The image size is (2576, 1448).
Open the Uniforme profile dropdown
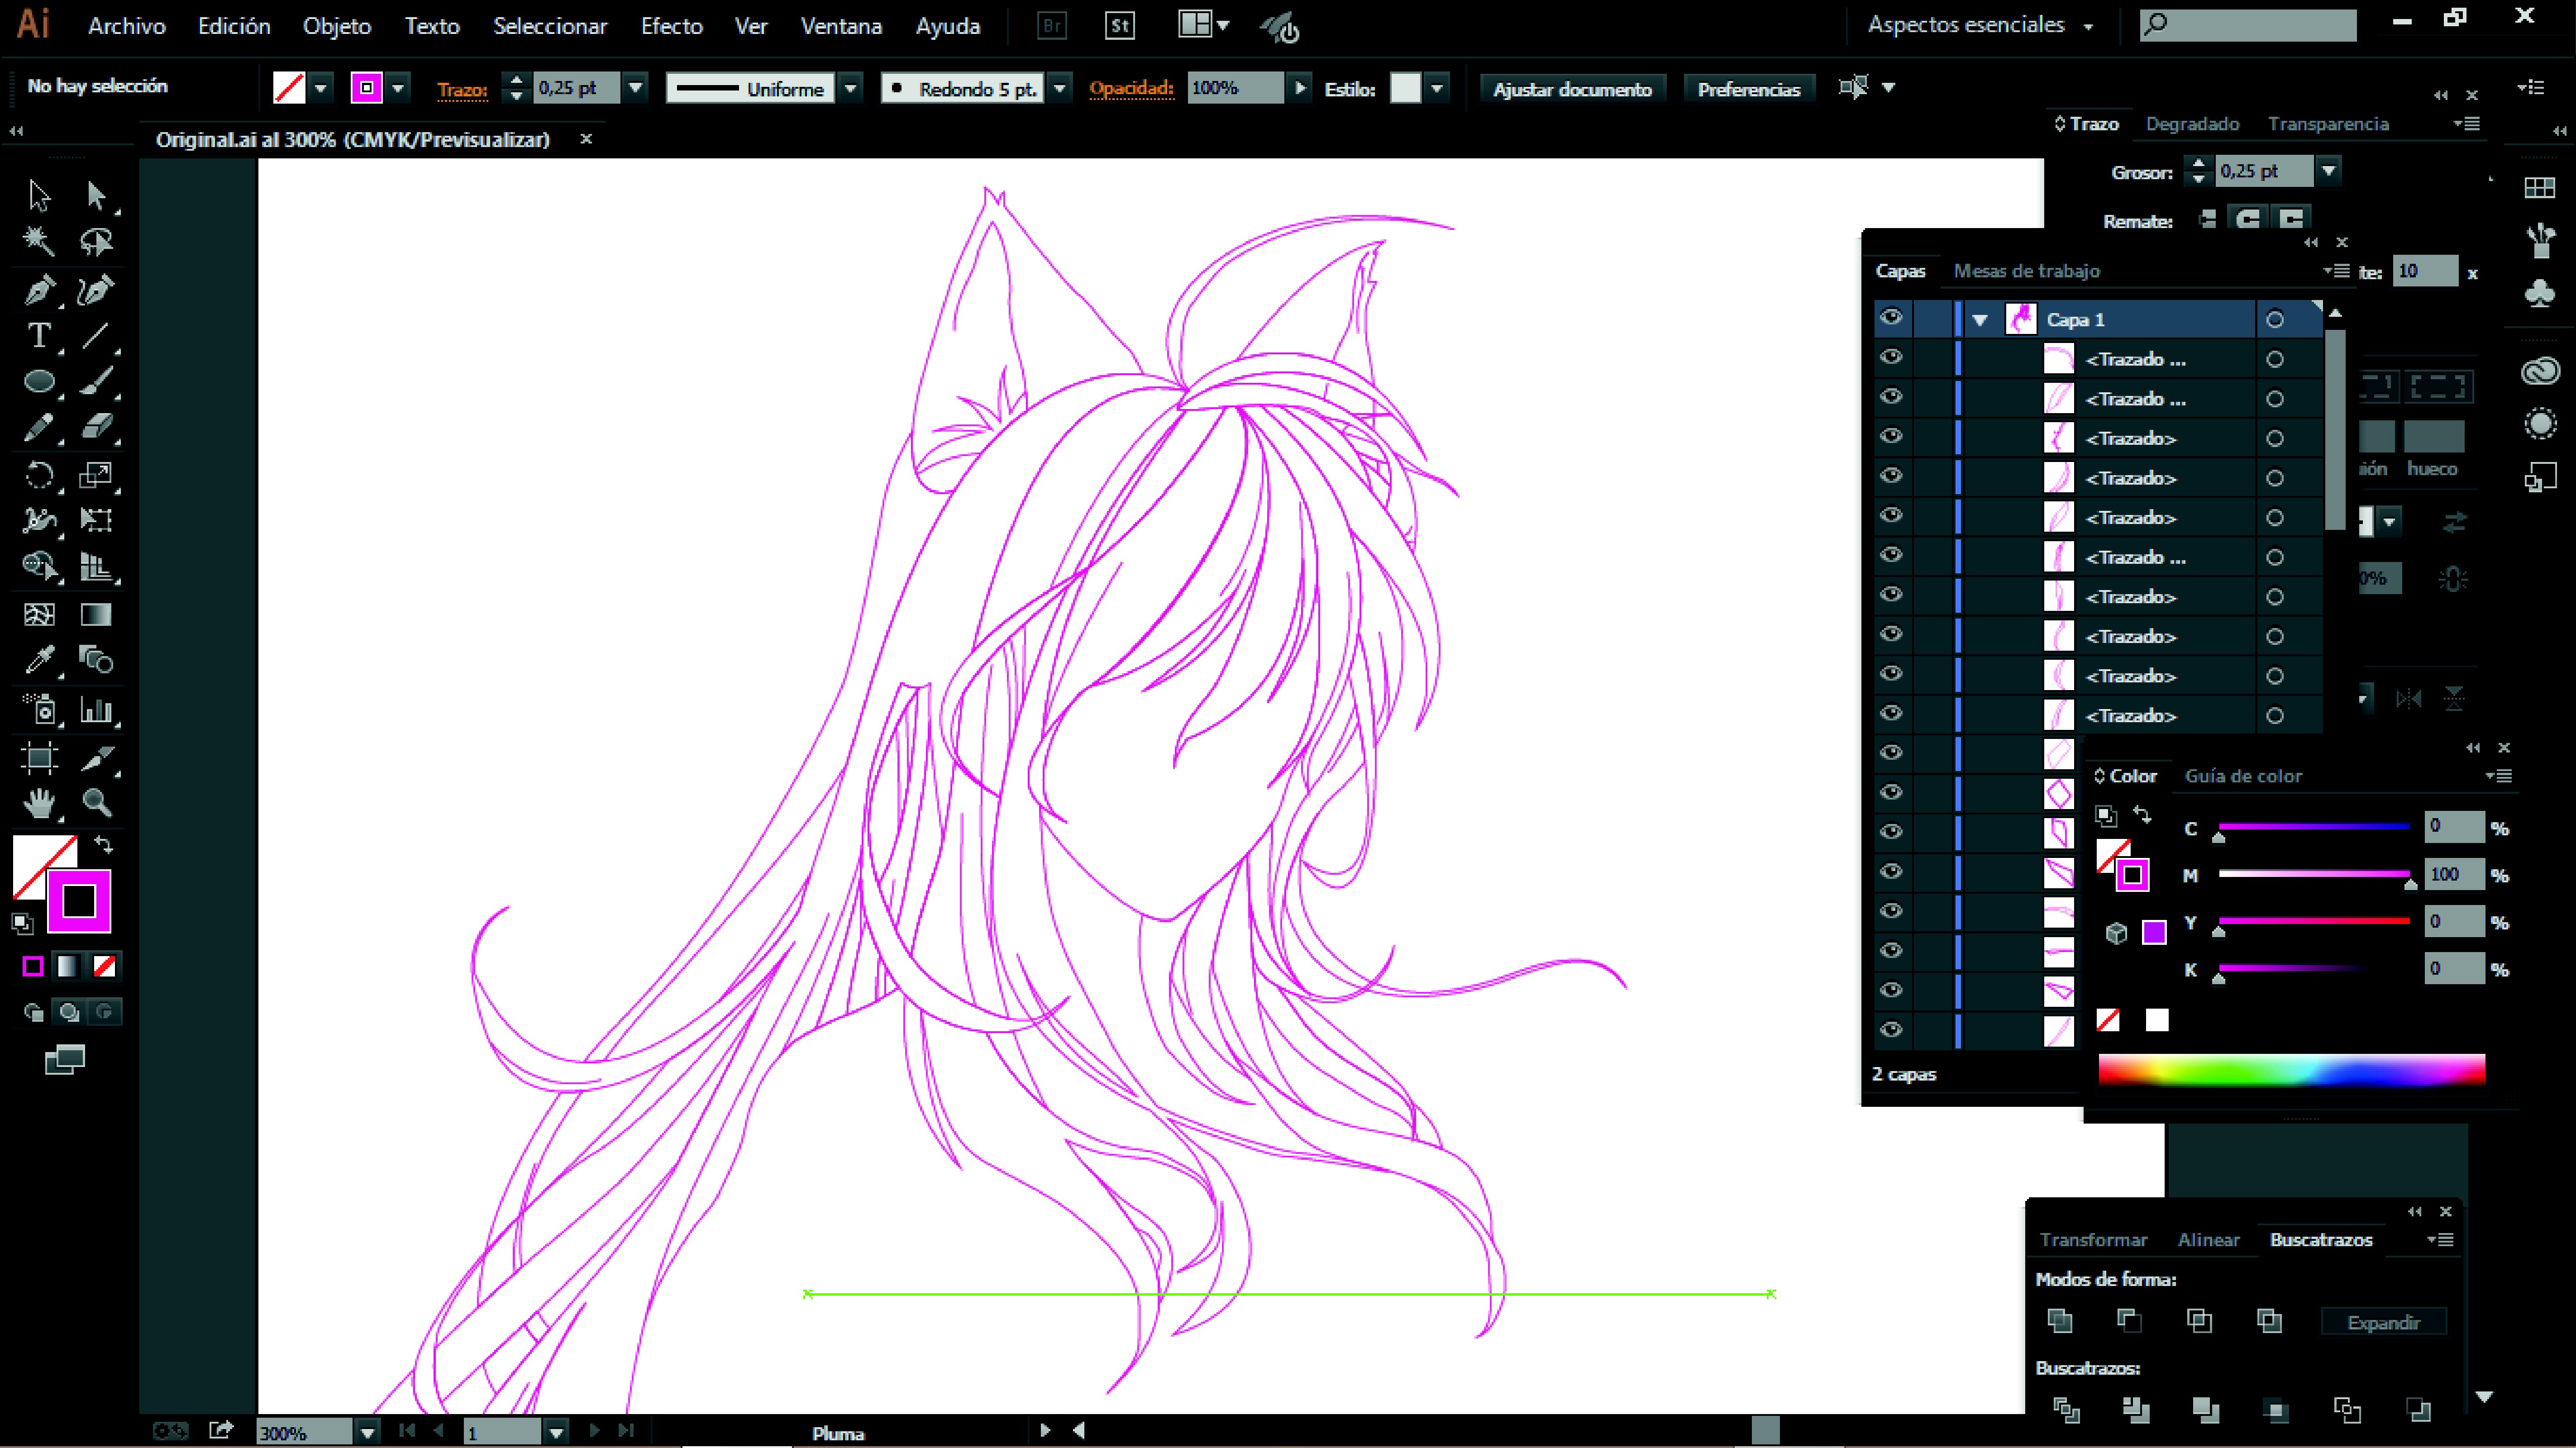[x=850, y=88]
